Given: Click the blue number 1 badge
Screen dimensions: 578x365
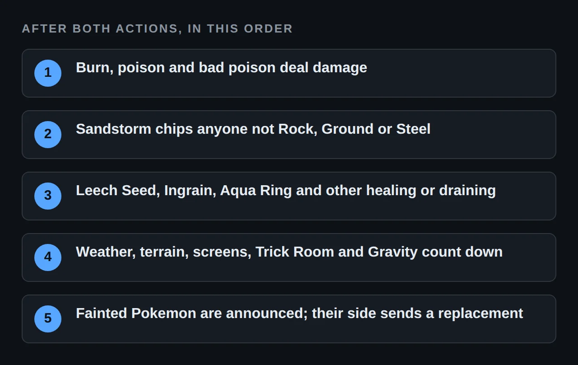Looking at the screenshot, I should pos(48,73).
